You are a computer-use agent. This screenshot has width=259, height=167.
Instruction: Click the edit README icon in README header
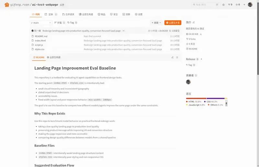tap(173, 57)
